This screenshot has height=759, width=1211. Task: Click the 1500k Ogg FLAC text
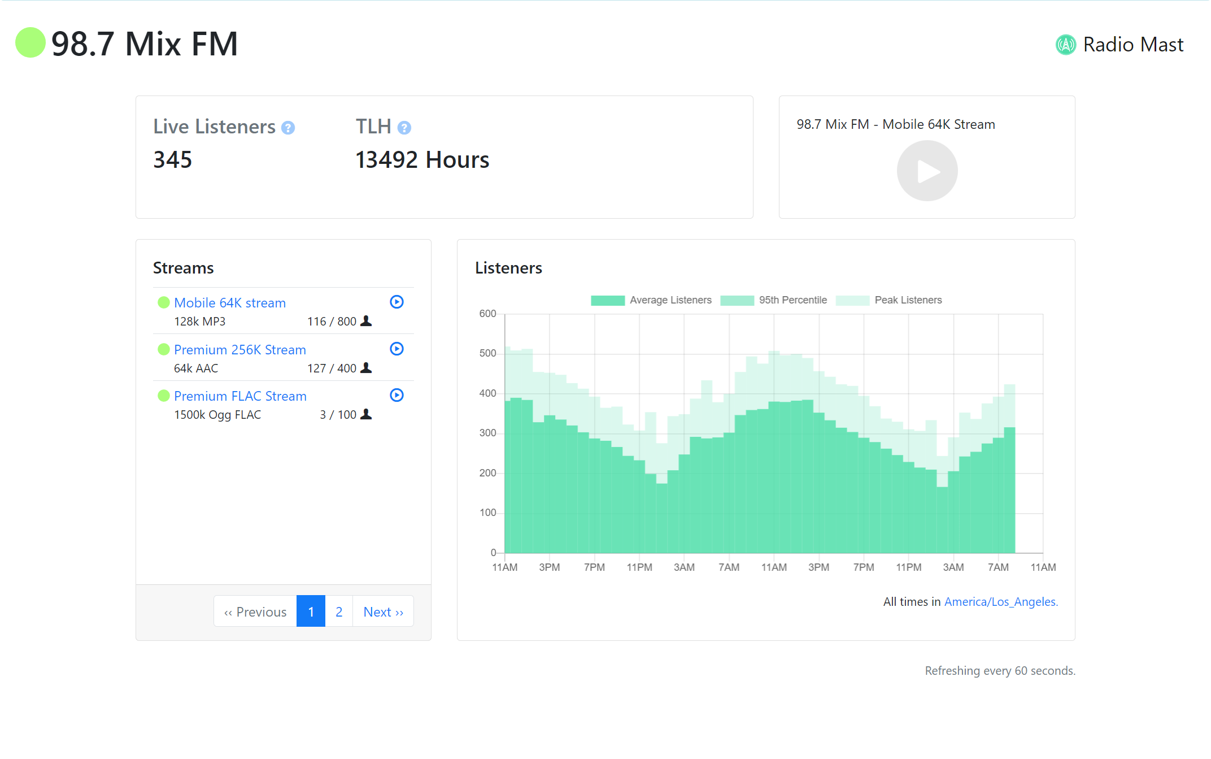pos(217,415)
